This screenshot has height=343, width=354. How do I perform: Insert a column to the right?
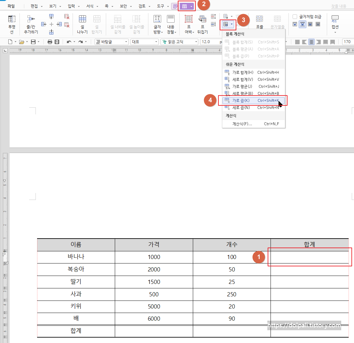[x=59, y=24]
